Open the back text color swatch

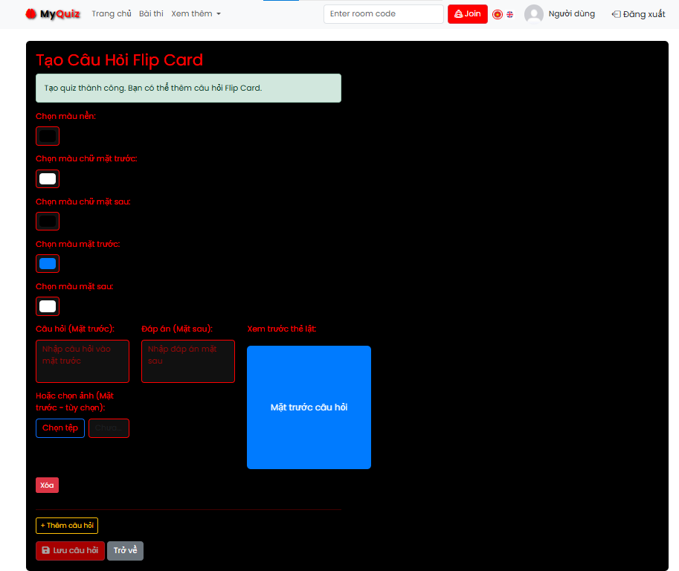(48, 222)
